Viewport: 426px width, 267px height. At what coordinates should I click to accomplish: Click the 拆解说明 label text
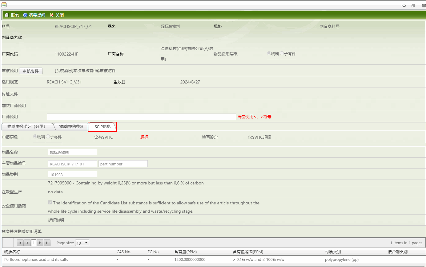[x=56, y=220]
